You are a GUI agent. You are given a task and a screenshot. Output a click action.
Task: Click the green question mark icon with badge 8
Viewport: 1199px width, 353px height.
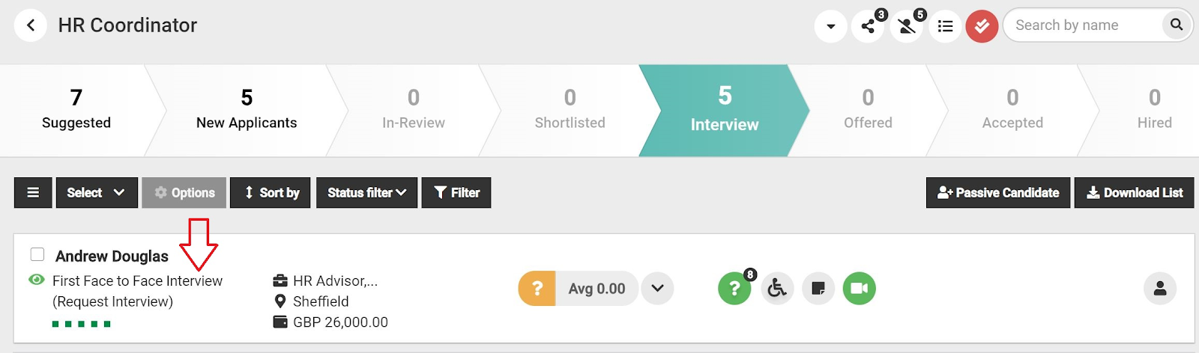point(734,289)
